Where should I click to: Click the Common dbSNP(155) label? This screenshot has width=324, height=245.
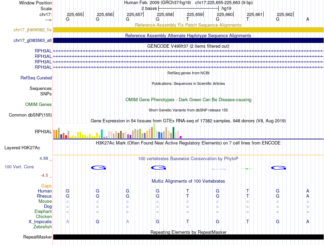(x=30, y=115)
